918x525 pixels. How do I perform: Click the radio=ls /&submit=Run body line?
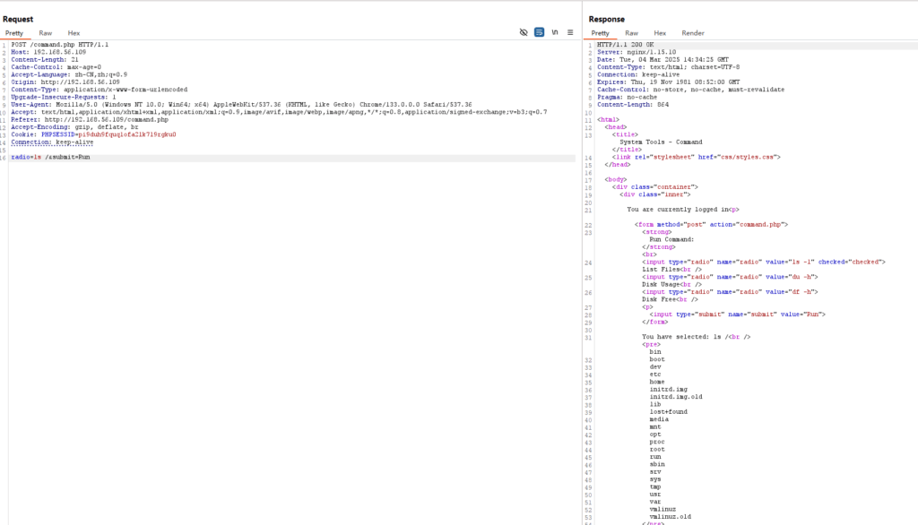pyautogui.click(x=50, y=157)
